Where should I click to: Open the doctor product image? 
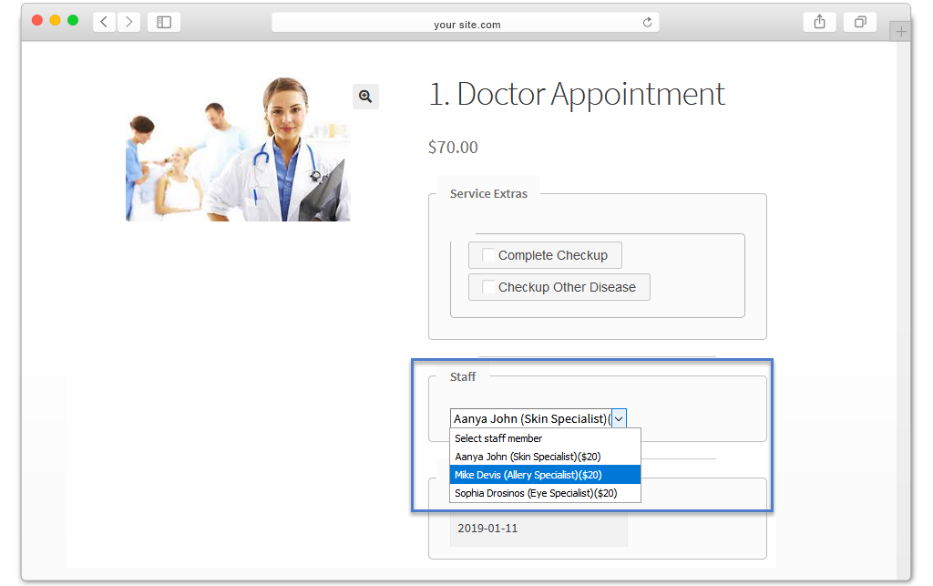point(238,149)
